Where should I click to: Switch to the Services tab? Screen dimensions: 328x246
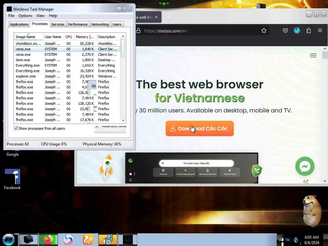click(x=58, y=24)
